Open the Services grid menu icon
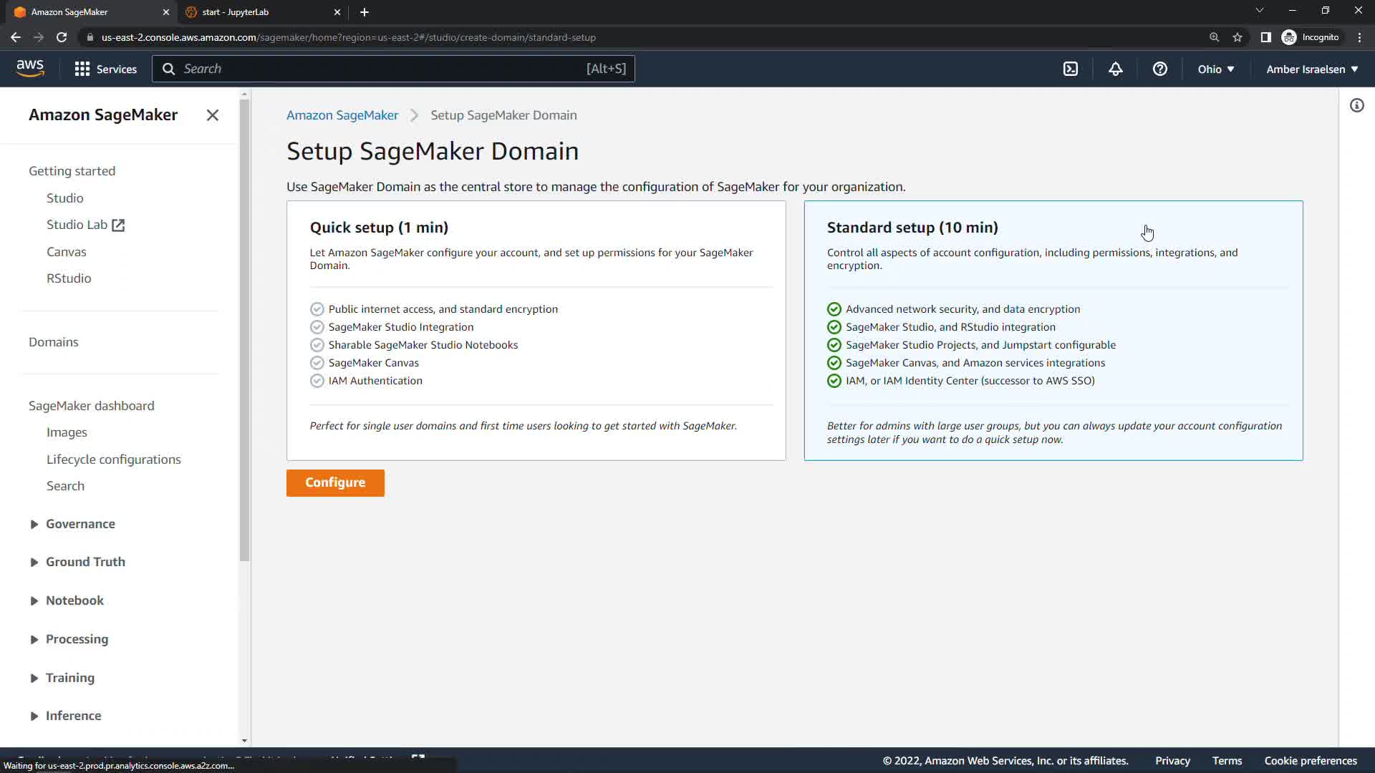The height and width of the screenshot is (773, 1375). [x=82, y=69]
